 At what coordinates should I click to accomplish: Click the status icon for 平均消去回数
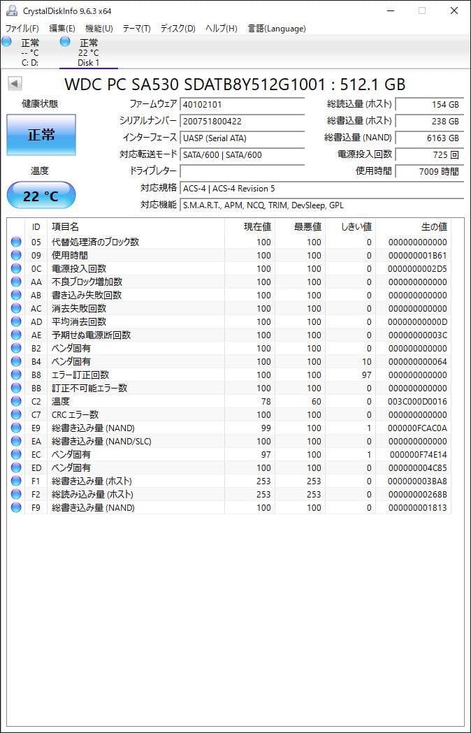tap(16, 321)
